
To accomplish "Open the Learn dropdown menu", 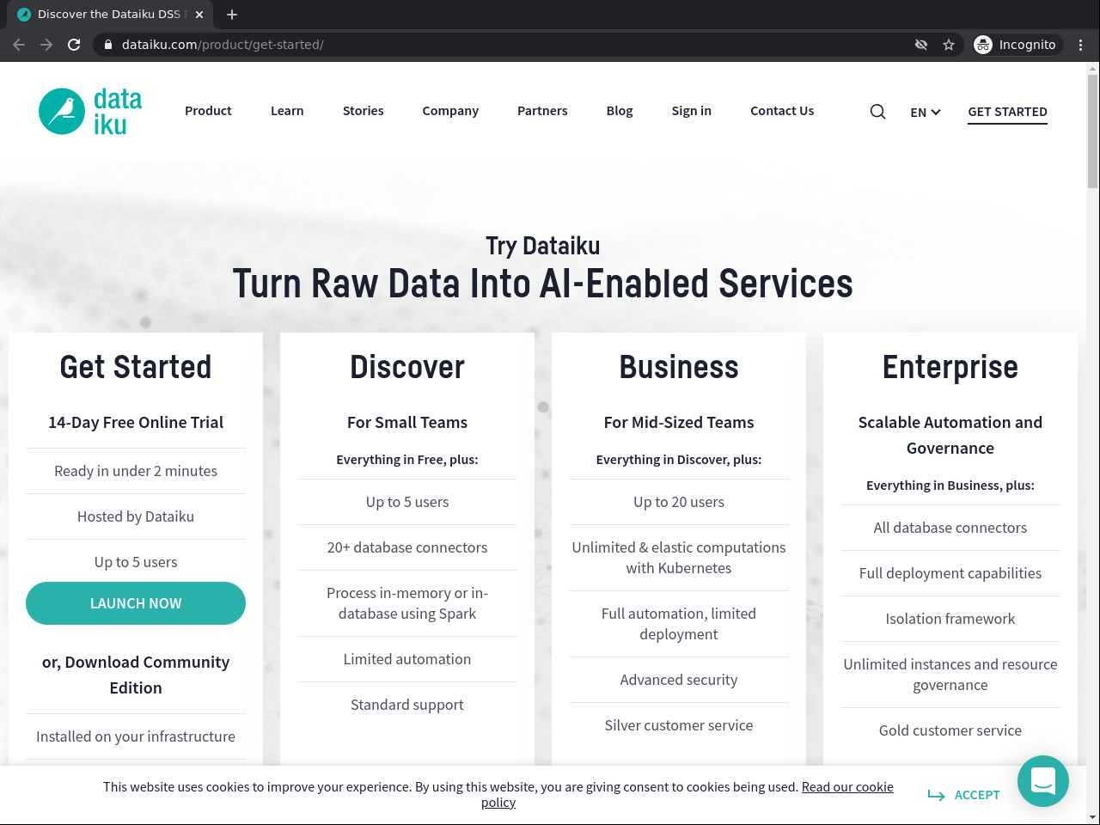I will click(287, 111).
